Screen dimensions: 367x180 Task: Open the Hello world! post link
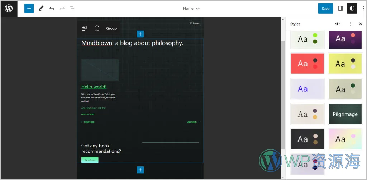(94, 87)
